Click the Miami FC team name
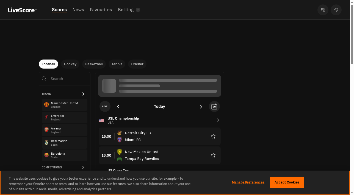354x195 pixels. [x=133, y=140]
